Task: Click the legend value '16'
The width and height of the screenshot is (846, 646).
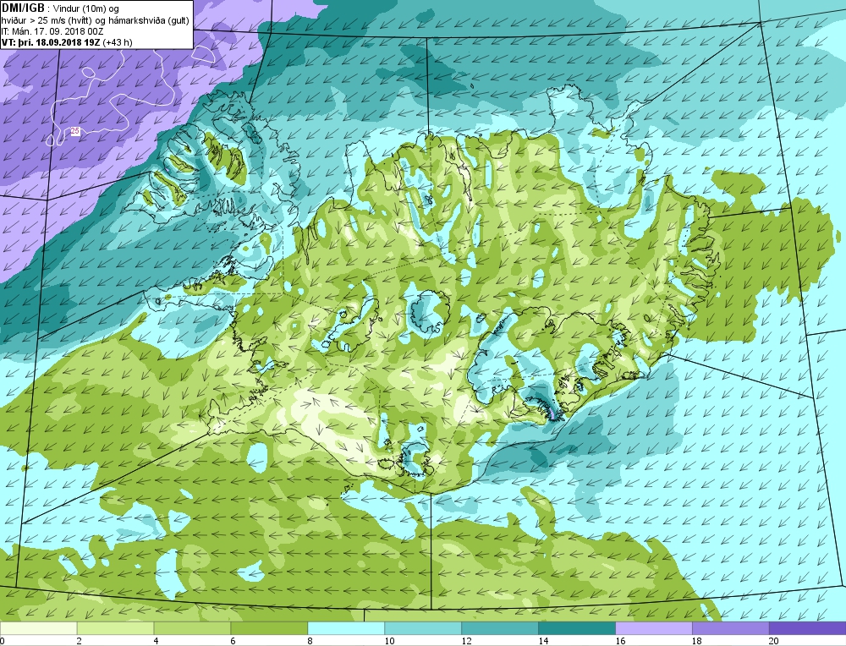Action: pos(620,641)
